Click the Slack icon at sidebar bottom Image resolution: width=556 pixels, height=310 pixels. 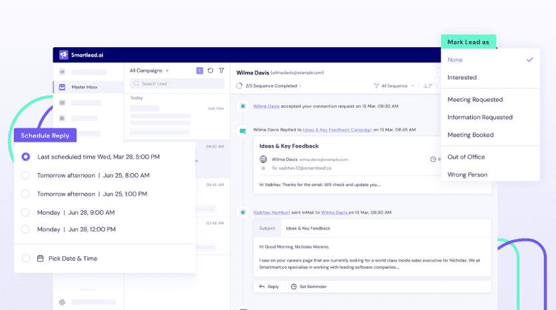[62, 302]
